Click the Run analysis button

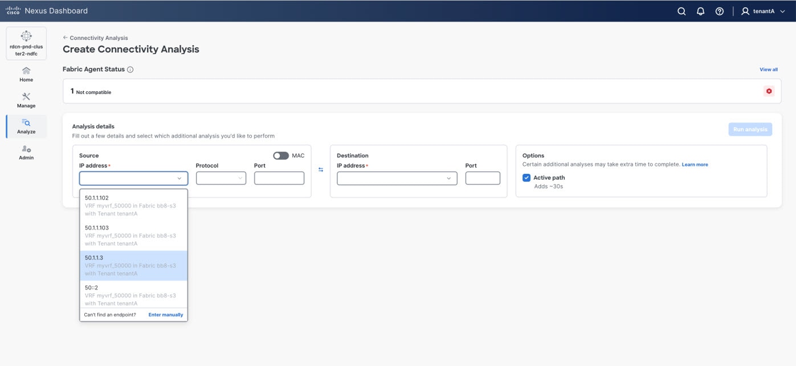pyautogui.click(x=750, y=129)
